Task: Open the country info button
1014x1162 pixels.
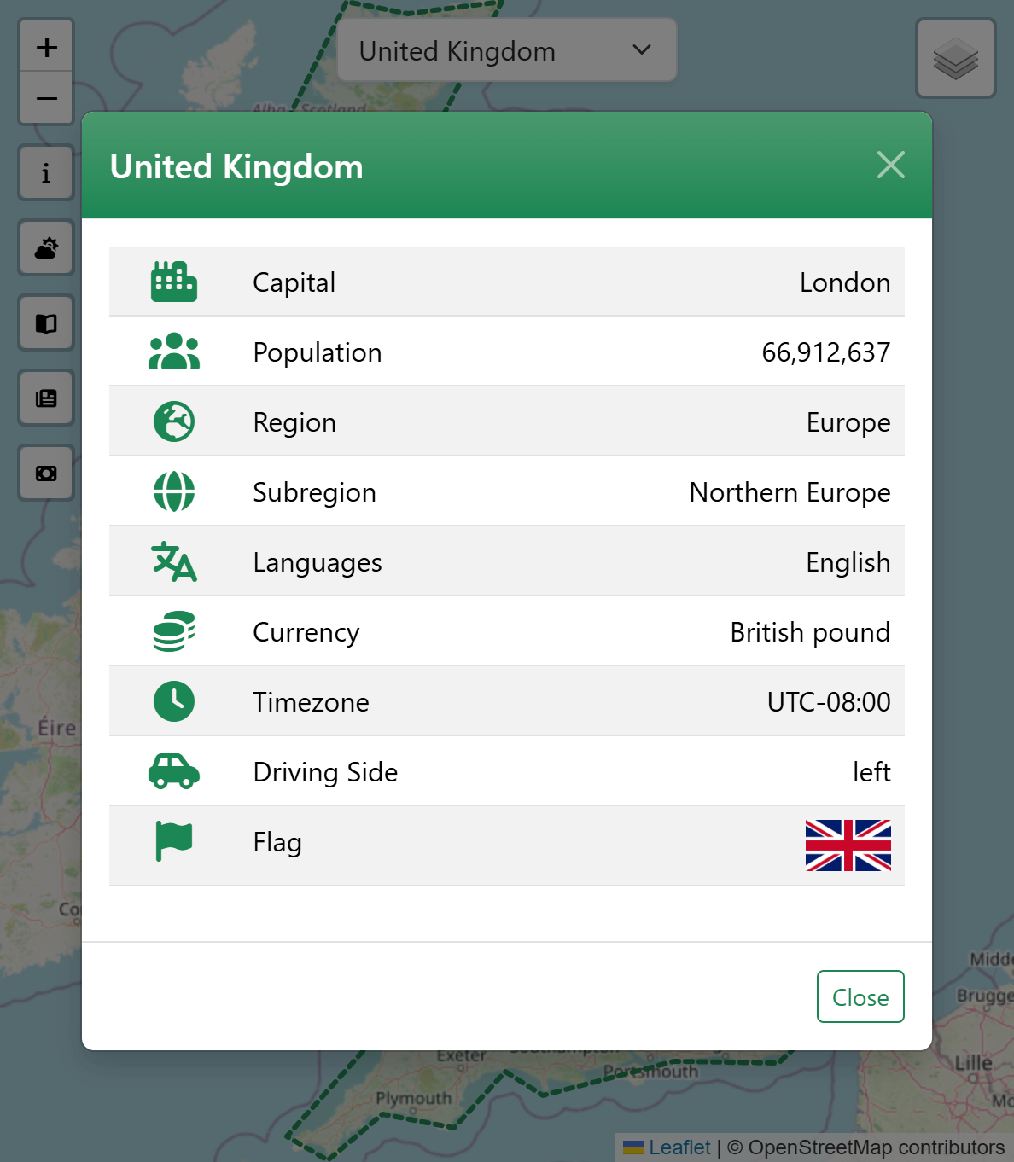Action: coord(47,173)
